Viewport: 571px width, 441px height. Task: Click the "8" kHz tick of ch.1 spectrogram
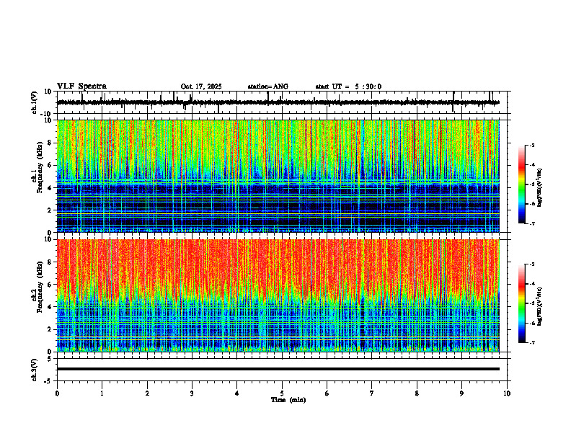pyautogui.click(x=50, y=143)
